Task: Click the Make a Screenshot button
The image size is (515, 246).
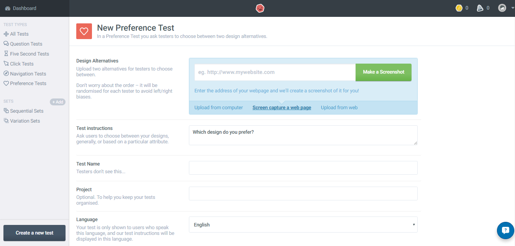Action: (383, 72)
